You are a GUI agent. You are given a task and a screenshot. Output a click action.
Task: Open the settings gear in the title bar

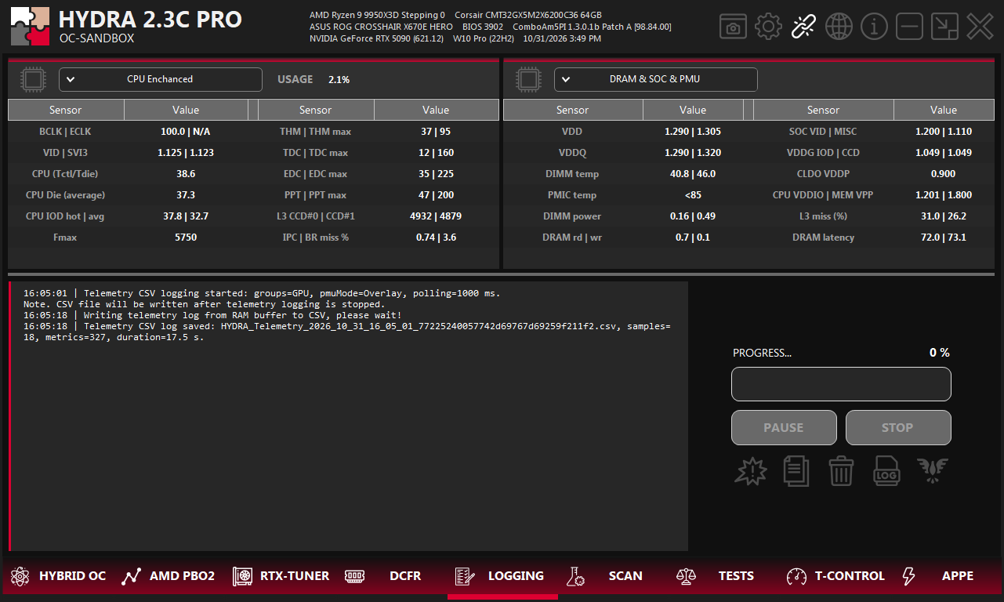click(769, 27)
